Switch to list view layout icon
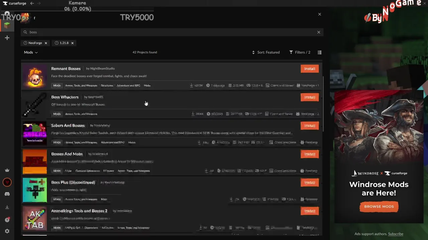This screenshot has width=428, height=240. click(x=320, y=52)
